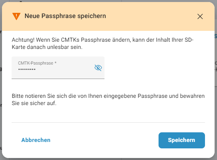Click the Abbrechen link to cancel
The height and width of the screenshot is (160, 217).
(x=36, y=140)
